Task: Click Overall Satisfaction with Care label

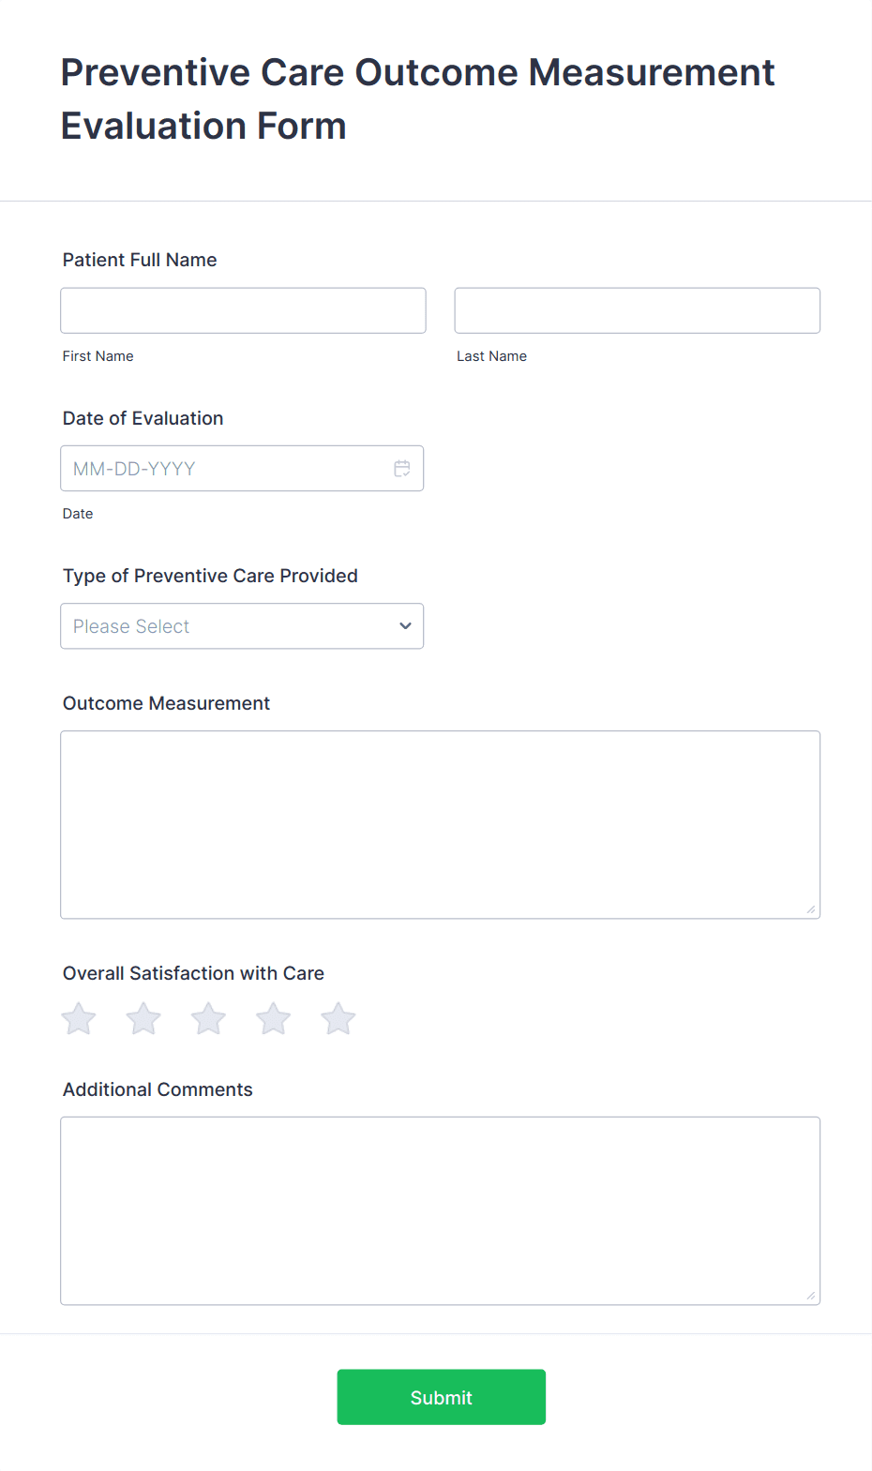Action: tap(193, 973)
